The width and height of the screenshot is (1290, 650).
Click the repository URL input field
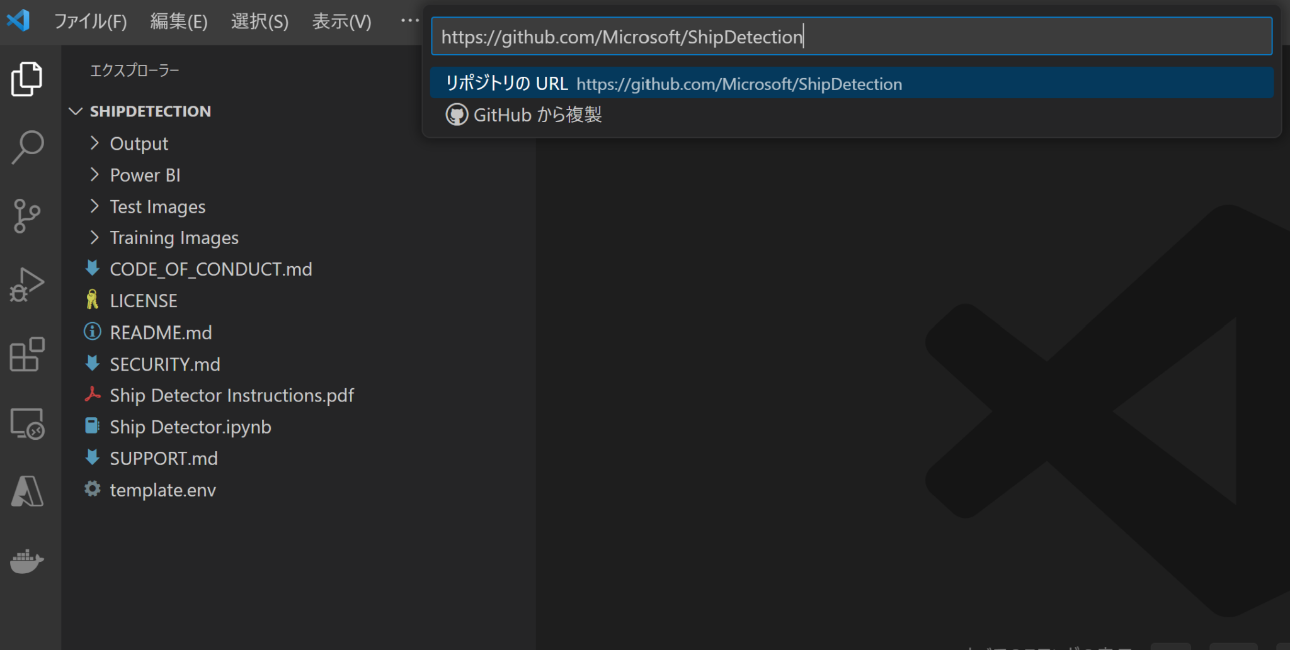pyautogui.click(x=850, y=36)
